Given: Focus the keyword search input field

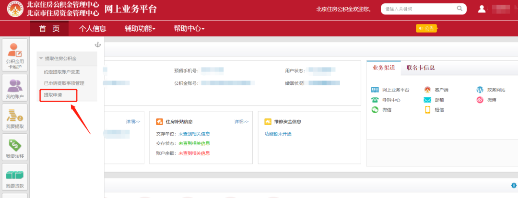Looking at the screenshot, I should click(x=420, y=9).
